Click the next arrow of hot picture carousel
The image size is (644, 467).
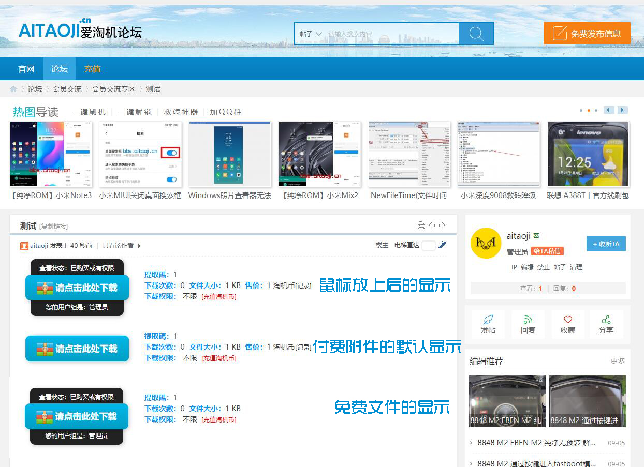(x=623, y=110)
